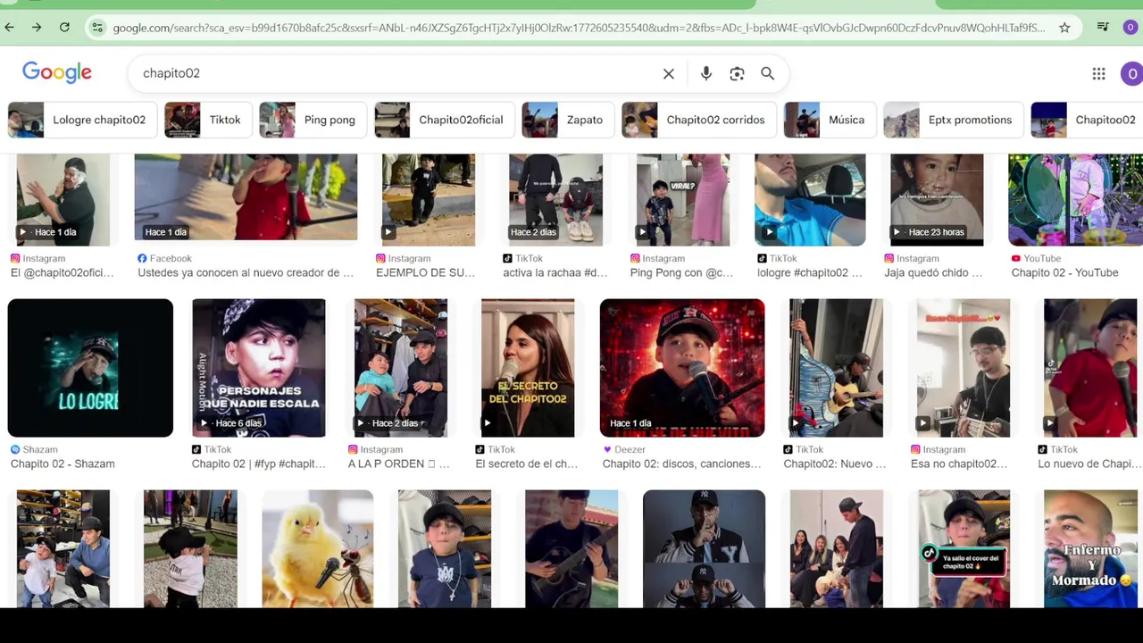Submit search with magnifier icon
The height and width of the screenshot is (643, 1143).
click(x=767, y=73)
